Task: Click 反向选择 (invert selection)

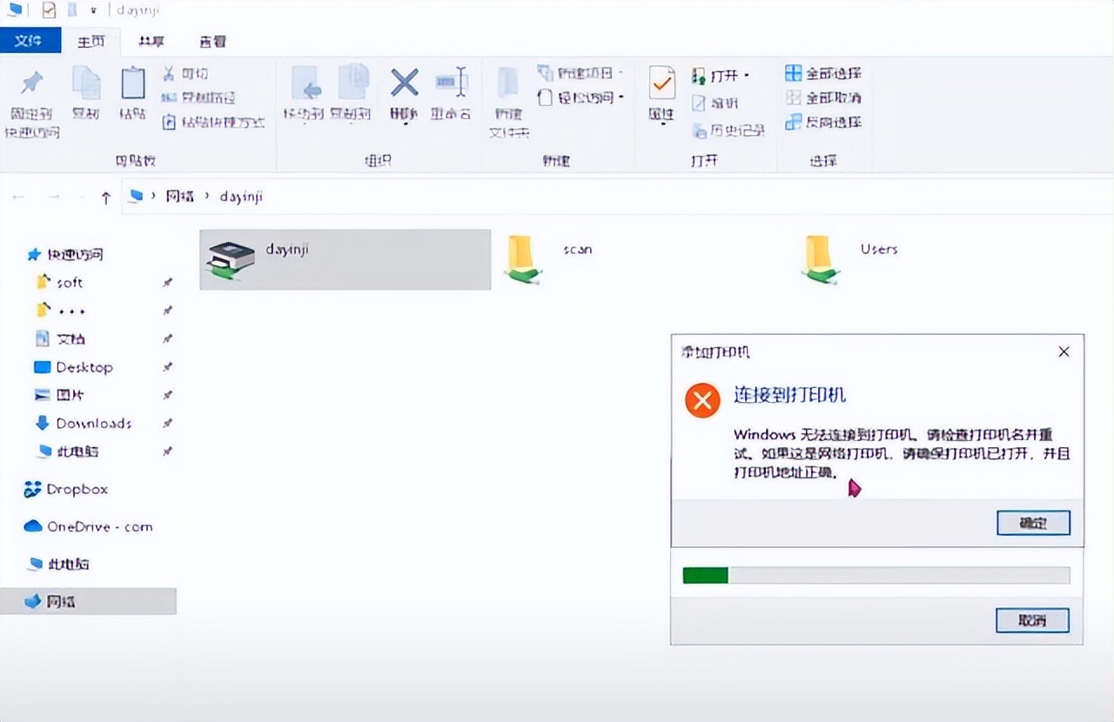Action: tap(823, 122)
